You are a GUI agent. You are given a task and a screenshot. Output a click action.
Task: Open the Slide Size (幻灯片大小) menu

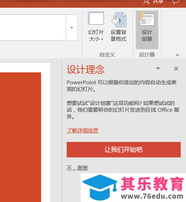[96, 27]
